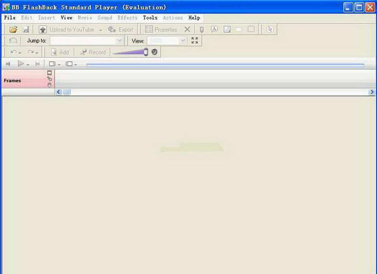This screenshot has height=274, width=377.
Task: Click the timeline scrollbar thumb
Action: click(x=66, y=92)
